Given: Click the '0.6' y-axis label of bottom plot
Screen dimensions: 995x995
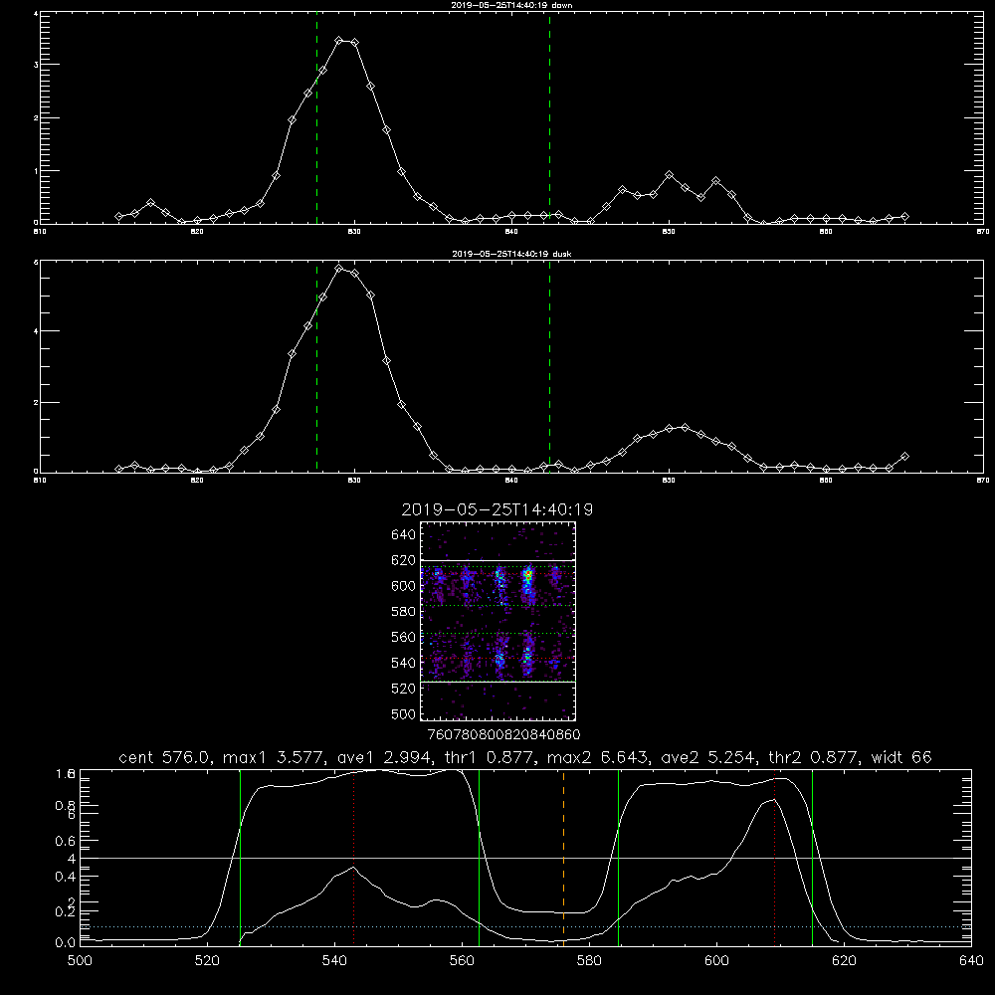Looking at the screenshot, I should coord(66,841).
